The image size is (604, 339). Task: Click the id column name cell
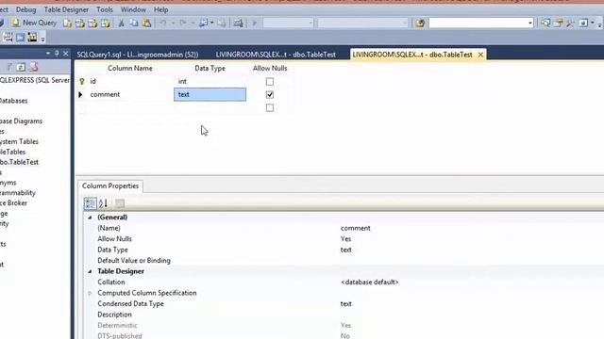click(130, 82)
